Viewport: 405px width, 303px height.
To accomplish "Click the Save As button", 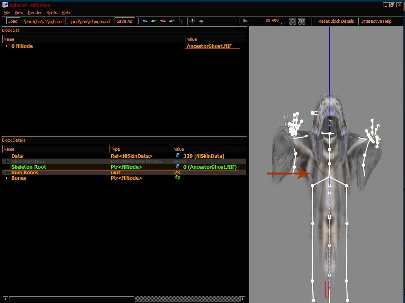I will [124, 21].
